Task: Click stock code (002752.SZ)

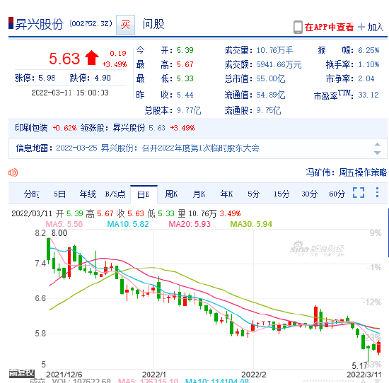Action: click(91, 23)
